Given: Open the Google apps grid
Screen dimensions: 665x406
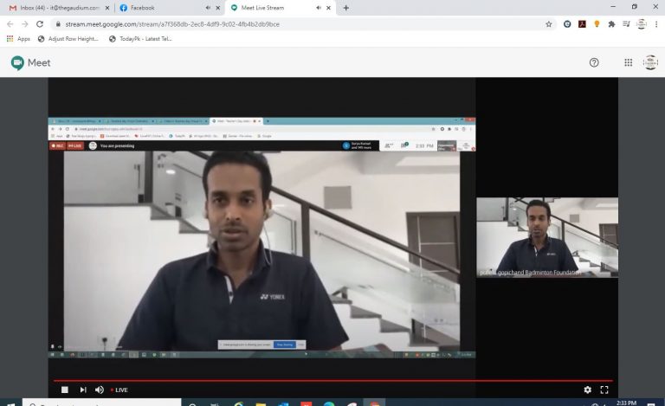Looking at the screenshot, I should pos(628,62).
